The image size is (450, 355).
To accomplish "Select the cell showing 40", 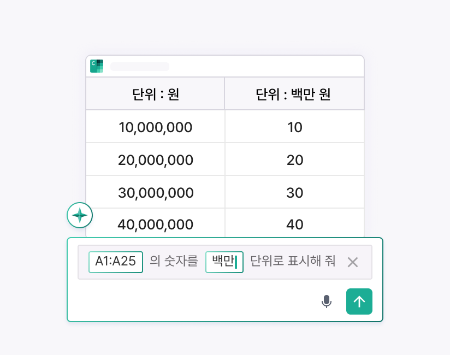I will click(x=294, y=224).
